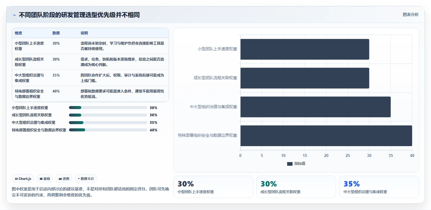This screenshot has height=210, width=431.
Task: Click the lightning icon beside the page title
Action: pos(14,15)
